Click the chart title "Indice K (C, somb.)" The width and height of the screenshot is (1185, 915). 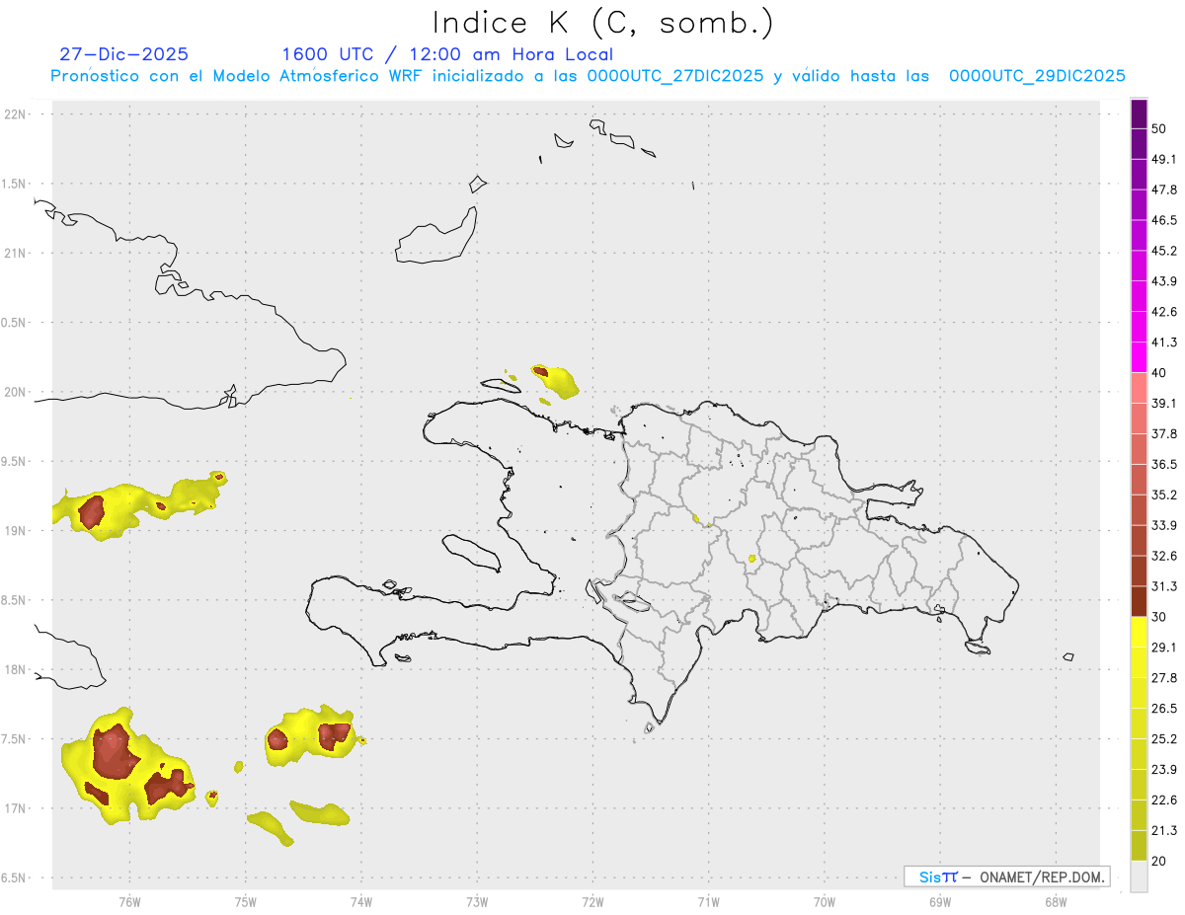click(603, 23)
